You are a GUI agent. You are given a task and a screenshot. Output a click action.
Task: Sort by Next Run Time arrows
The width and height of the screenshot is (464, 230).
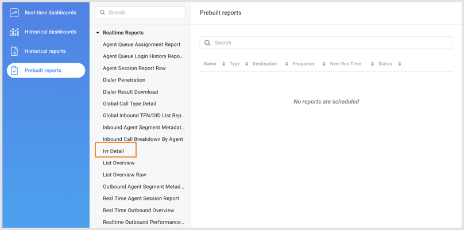point(372,64)
